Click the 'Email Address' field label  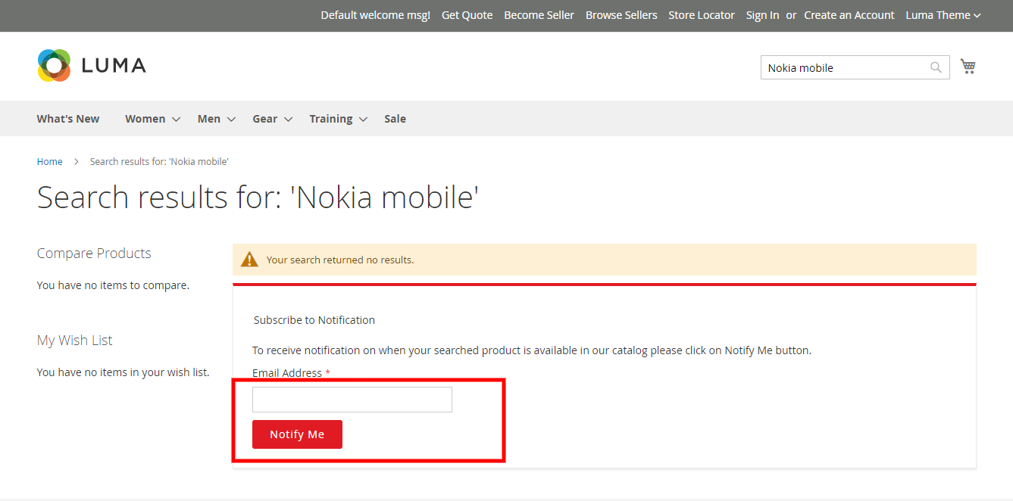point(287,373)
